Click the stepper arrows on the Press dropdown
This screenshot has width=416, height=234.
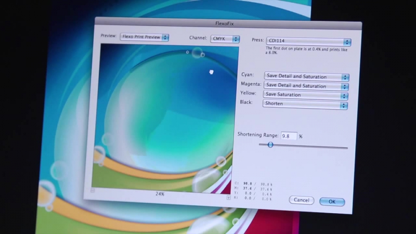coord(347,42)
